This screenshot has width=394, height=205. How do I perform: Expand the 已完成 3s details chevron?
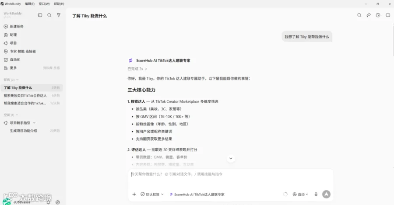click(146, 69)
